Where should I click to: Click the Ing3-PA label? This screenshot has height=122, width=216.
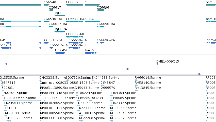[x=61, y=50]
